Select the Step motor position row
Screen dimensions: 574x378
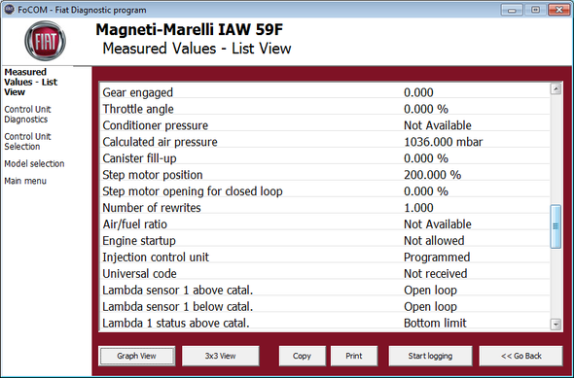point(325,175)
